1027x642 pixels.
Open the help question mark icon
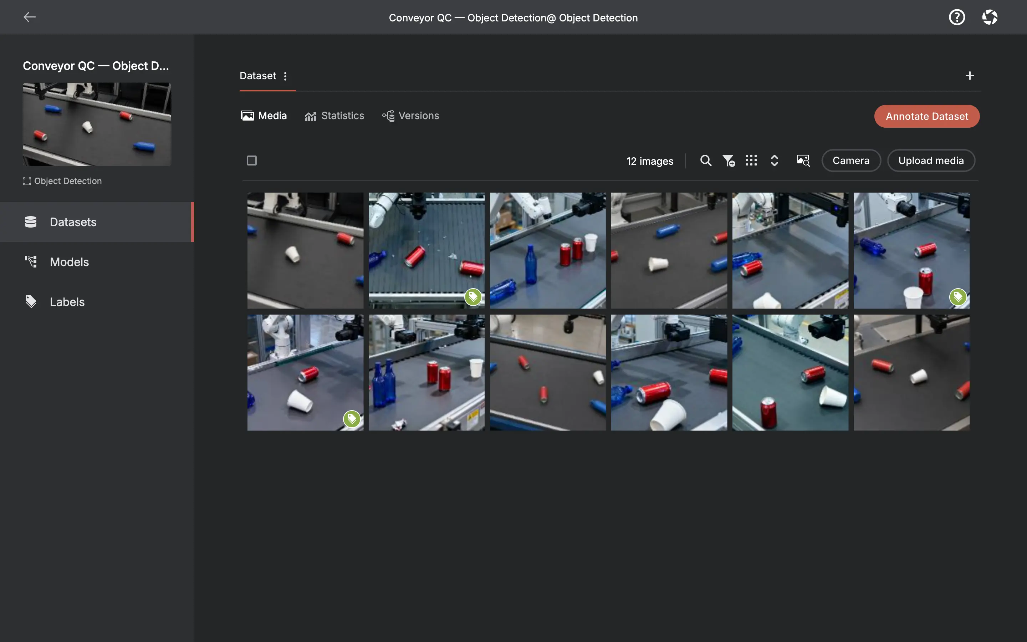[957, 17]
